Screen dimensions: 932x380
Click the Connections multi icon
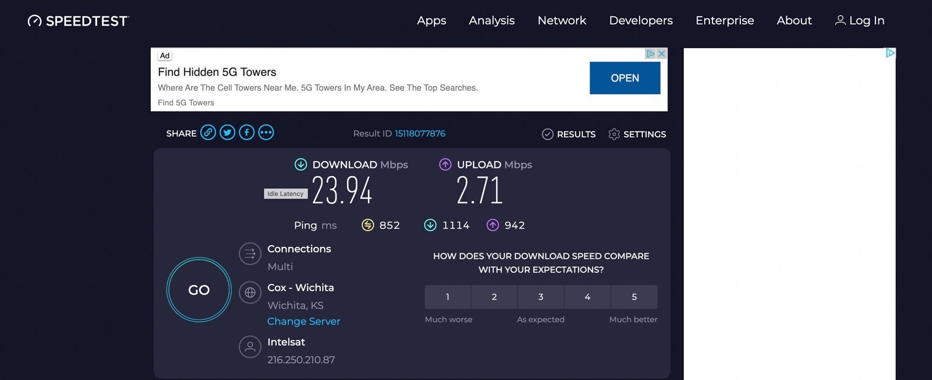click(250, 254)
